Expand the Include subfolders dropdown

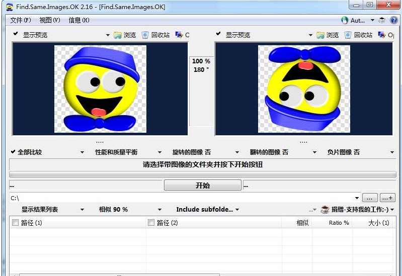237,210
